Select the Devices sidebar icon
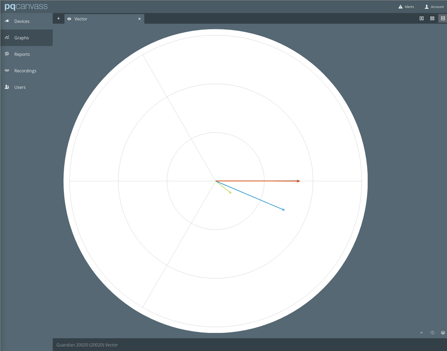The image size is (447, 351). pyautogui.click(x=7, y=21)
